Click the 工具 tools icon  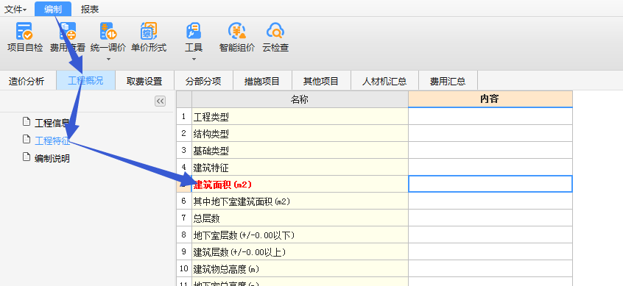194,31
